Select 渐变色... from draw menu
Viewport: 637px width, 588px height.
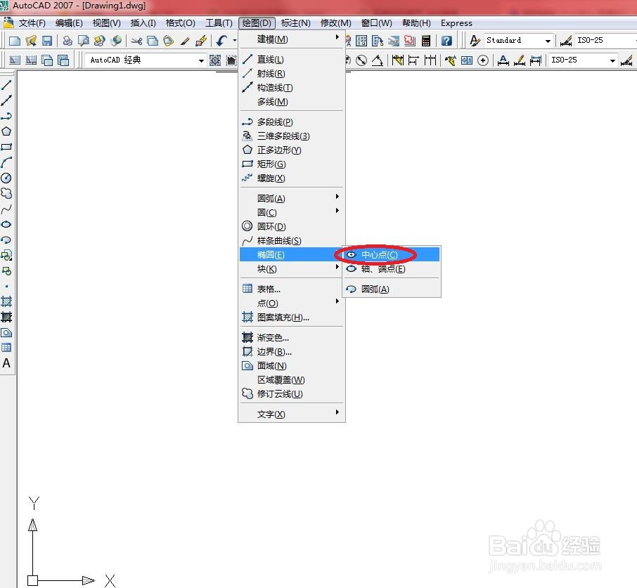click(x=292, y=338)
